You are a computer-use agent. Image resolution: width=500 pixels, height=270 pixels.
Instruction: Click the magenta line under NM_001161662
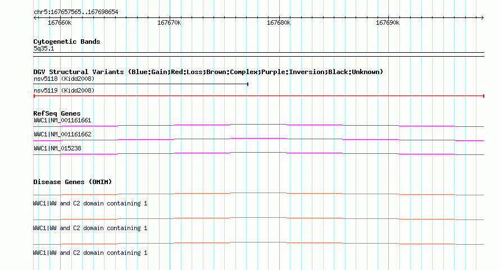[258, 139]
